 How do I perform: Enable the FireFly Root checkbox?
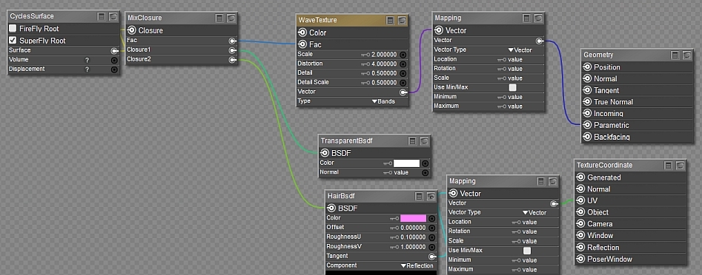13,29
